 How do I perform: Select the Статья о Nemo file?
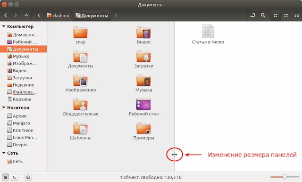coord(208,31)
